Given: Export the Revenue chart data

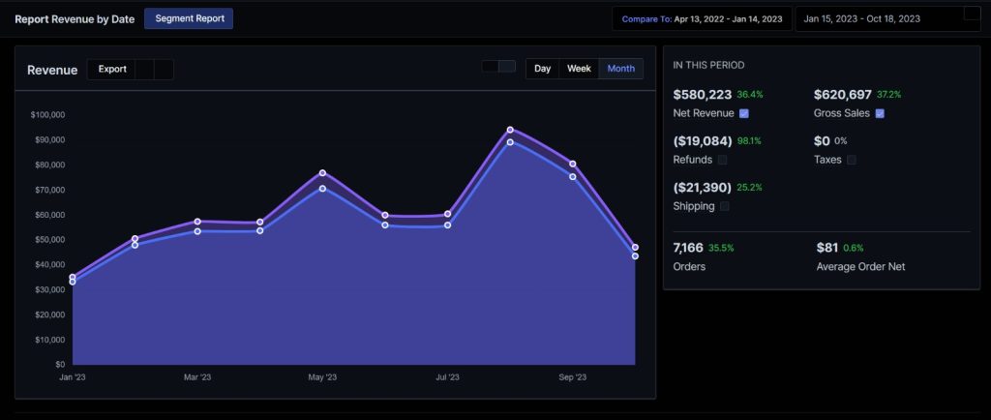Looking at the screenshot, I should 112,70.
